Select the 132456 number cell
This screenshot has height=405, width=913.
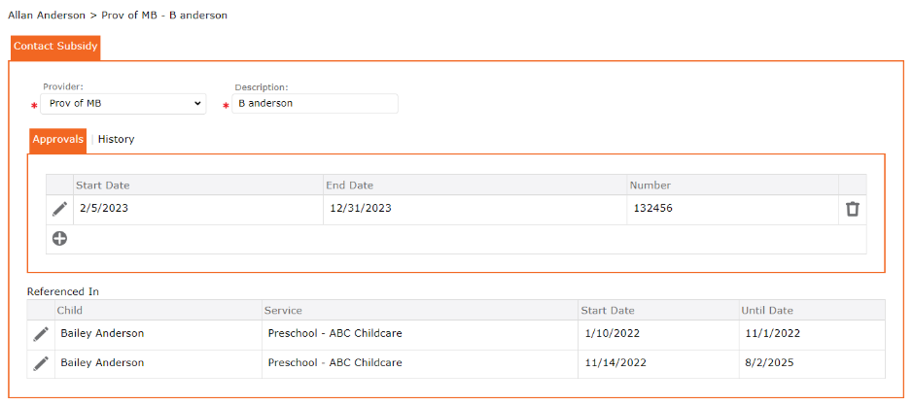coord(732,210)
